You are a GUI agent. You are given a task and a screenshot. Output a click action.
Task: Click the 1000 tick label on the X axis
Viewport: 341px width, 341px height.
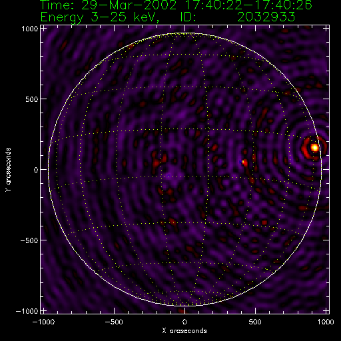point(326,322)
